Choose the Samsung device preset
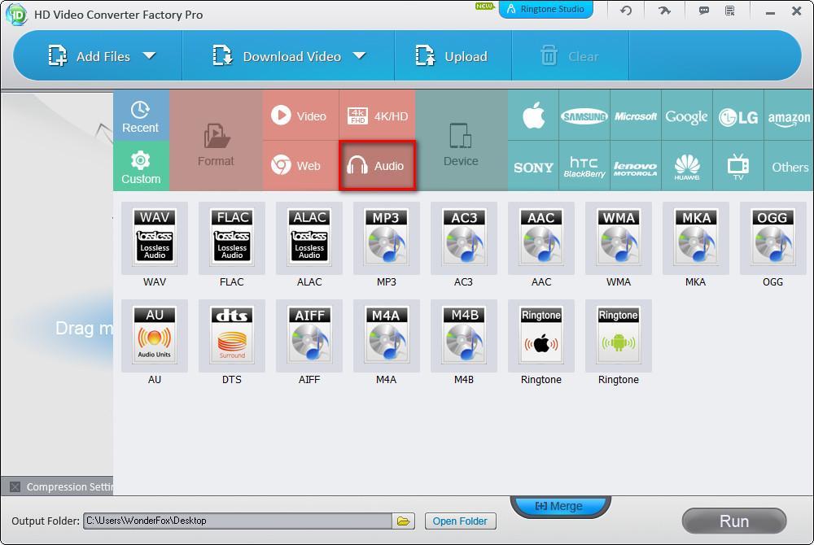The image size is (814, 545). pos(584,116)
